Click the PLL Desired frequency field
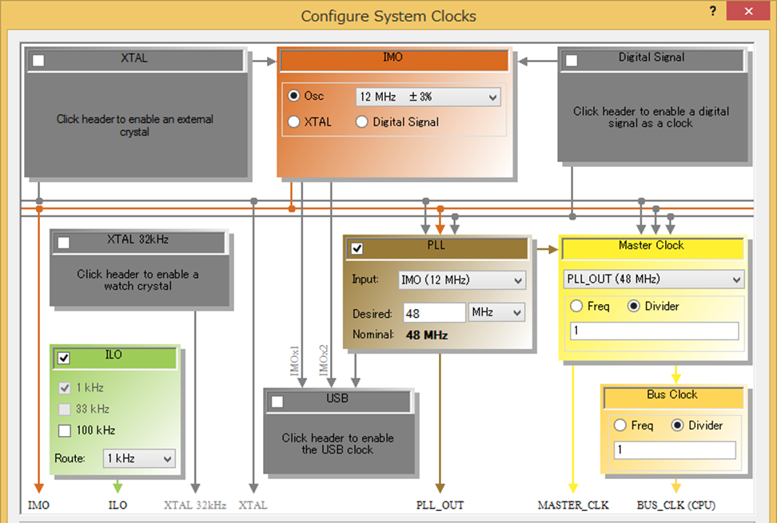This screenshot has height=523, width=777. (434, 313)
